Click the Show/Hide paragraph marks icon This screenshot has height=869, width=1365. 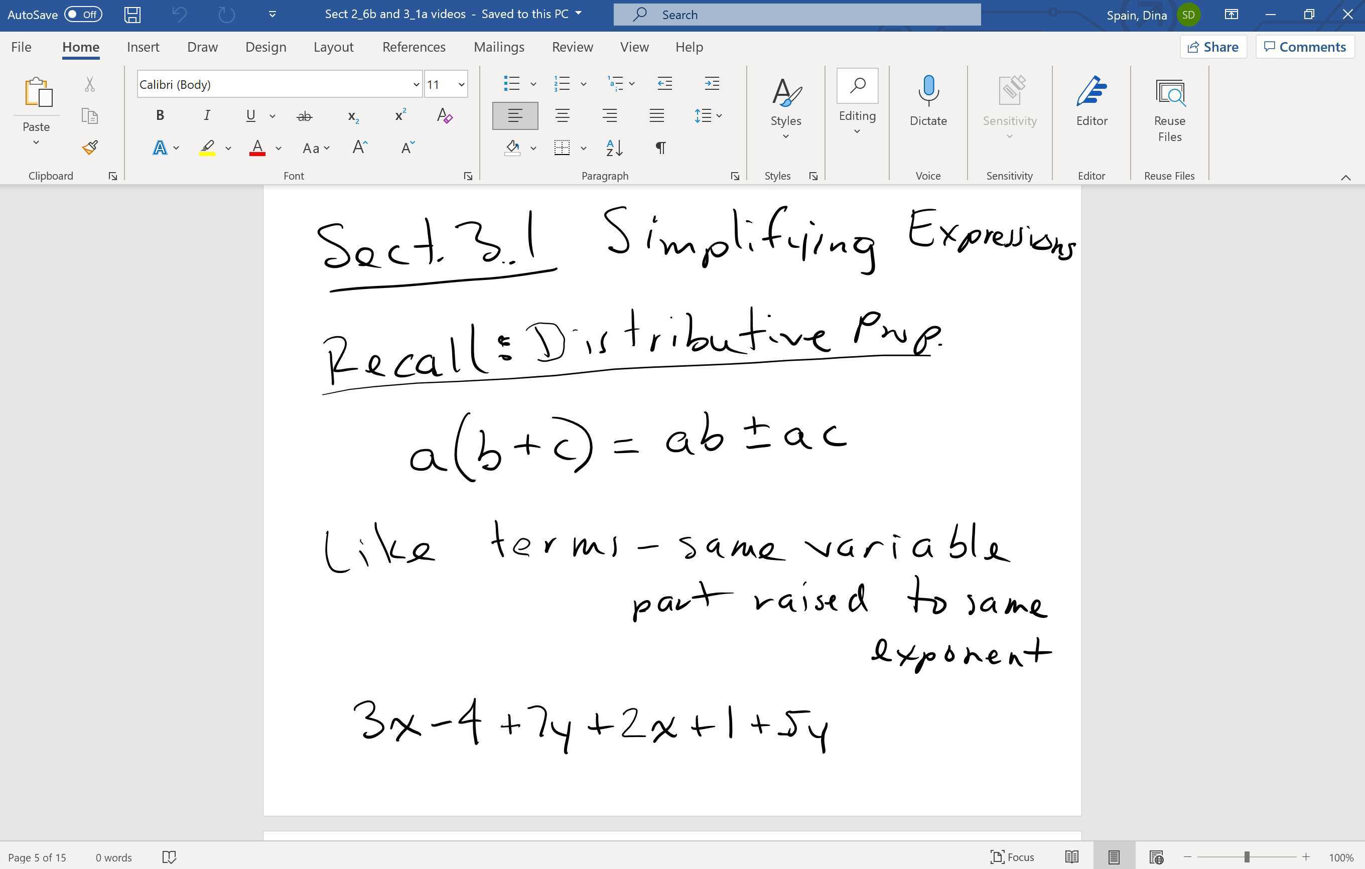coord(660,148)
